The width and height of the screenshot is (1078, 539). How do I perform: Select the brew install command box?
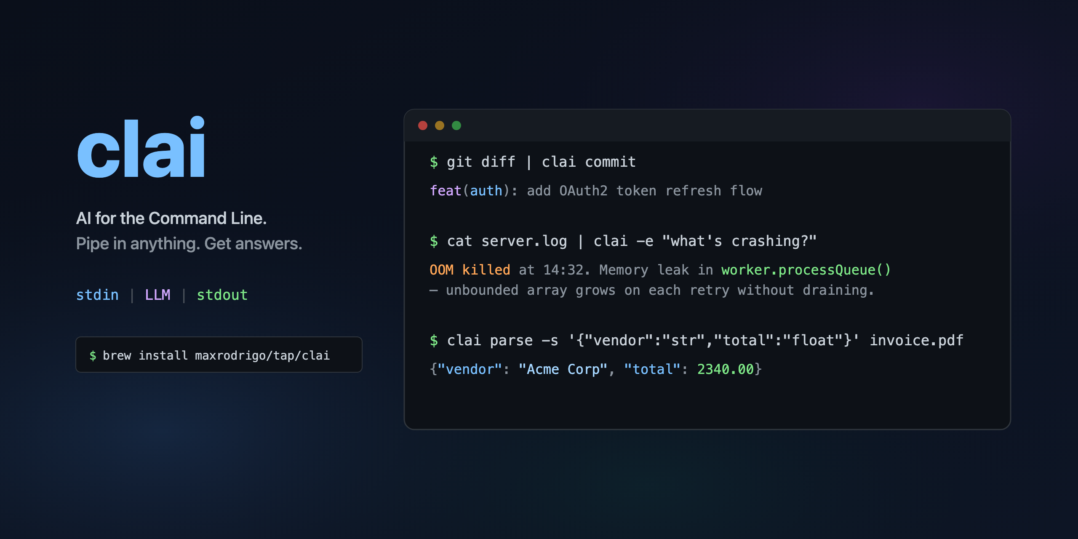click(219, 355)
